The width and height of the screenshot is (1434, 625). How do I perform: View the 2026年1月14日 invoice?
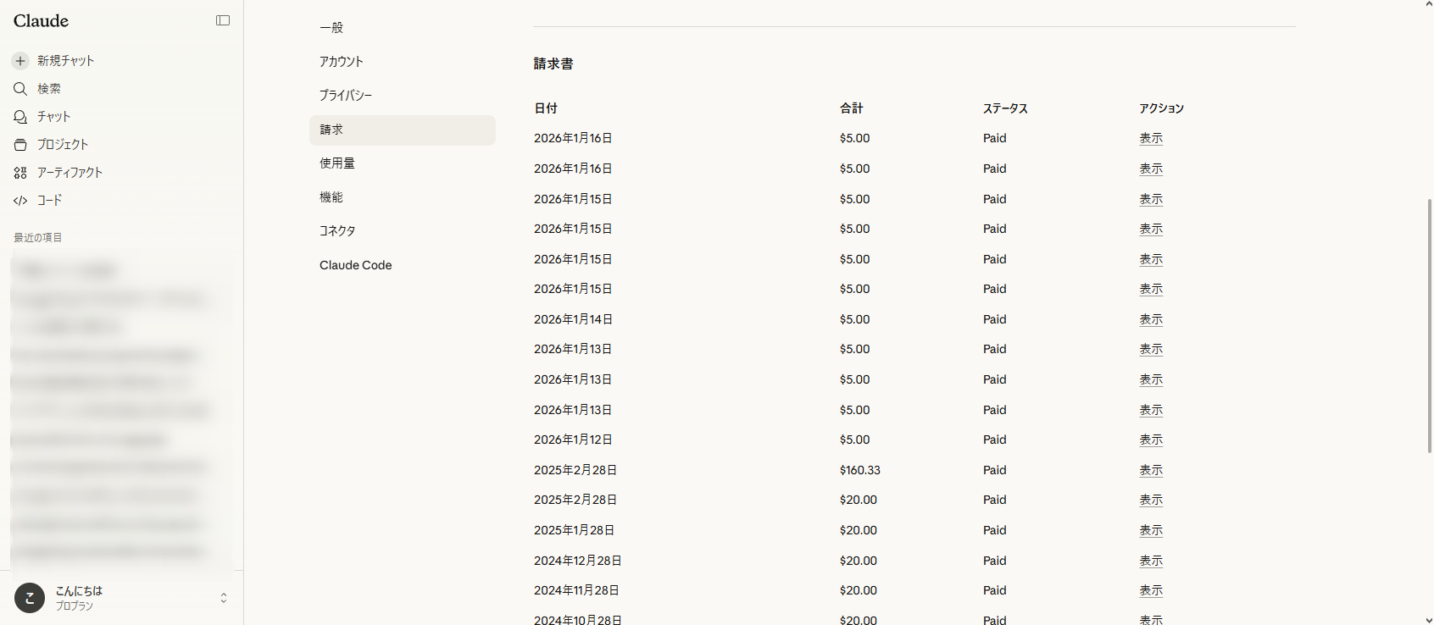tap(1151, 319)
